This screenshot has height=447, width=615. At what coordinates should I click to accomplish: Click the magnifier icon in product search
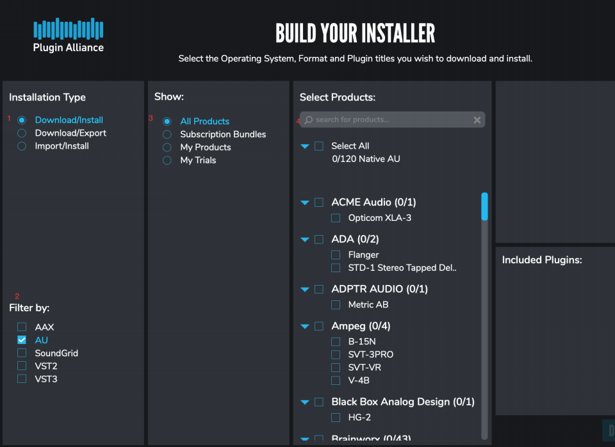pos(309,120)
